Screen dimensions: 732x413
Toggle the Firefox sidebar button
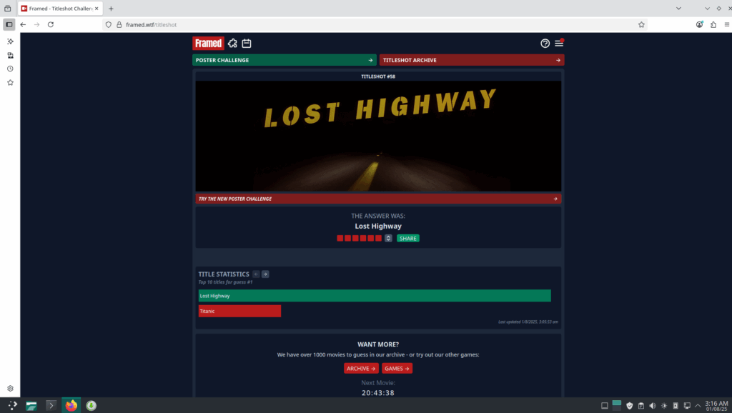pyautogui.click(x=9, y=24)
